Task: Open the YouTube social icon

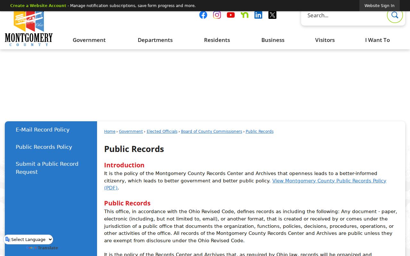Action: point(231,15)
